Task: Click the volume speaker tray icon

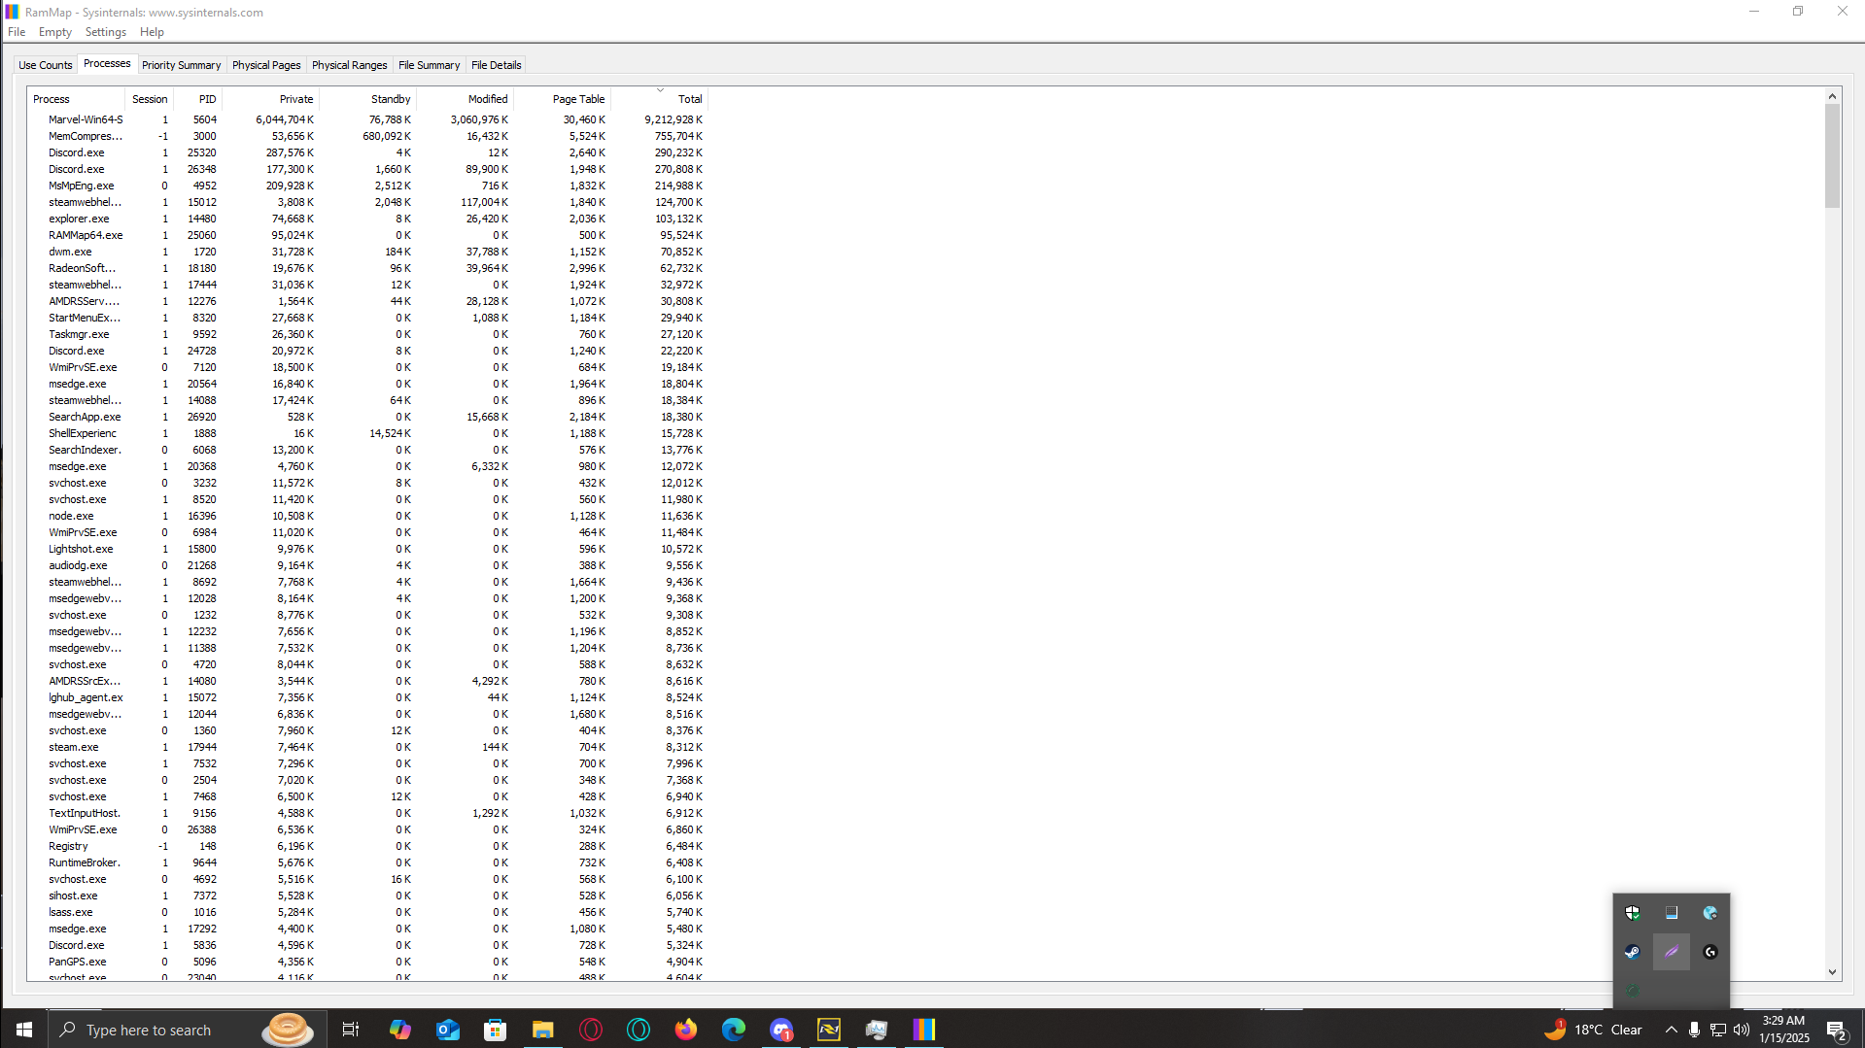Action: (1741, 1030)
